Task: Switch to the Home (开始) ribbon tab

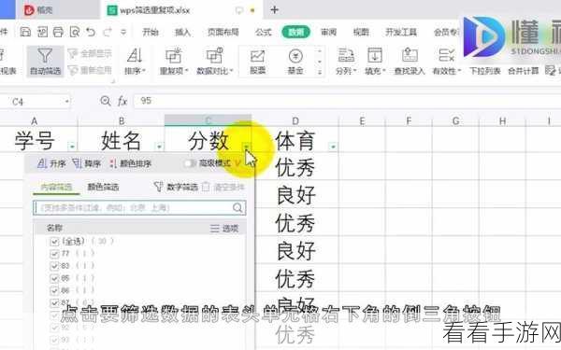Action: pyautogui.click(x=151, y=32)
